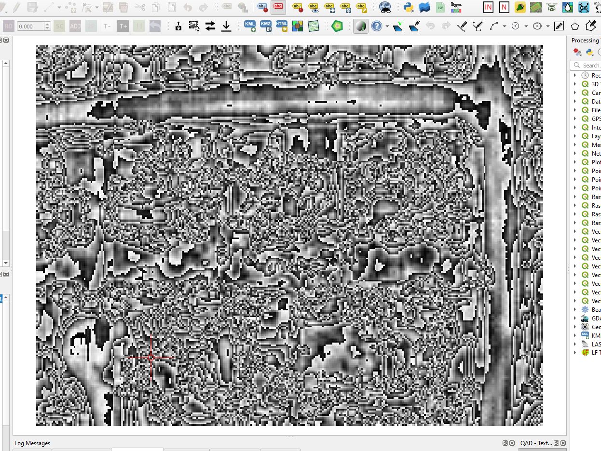Toggle the IN toolbar button
Viewport: 601px width, 451px height.
tap(488, 8)
